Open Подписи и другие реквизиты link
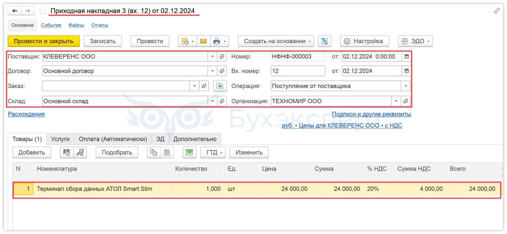Screen dimensions: 507x234 click(x=371, y=114)
